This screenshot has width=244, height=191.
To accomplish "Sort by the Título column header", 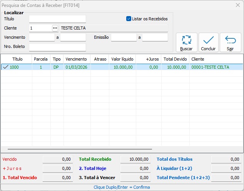I will pos(17,59).
